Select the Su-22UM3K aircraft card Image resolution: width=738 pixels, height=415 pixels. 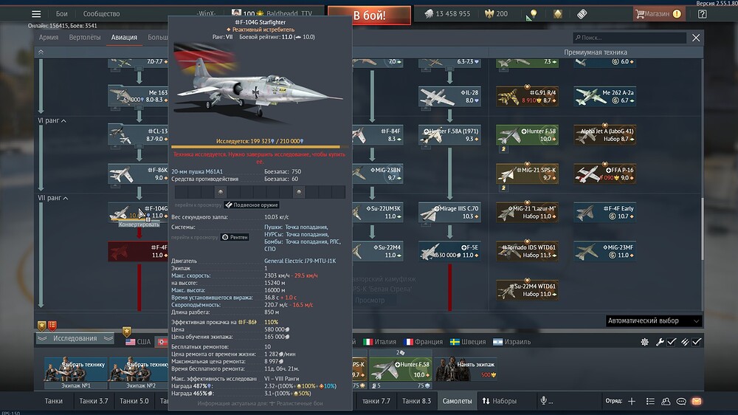pos(378,213)
